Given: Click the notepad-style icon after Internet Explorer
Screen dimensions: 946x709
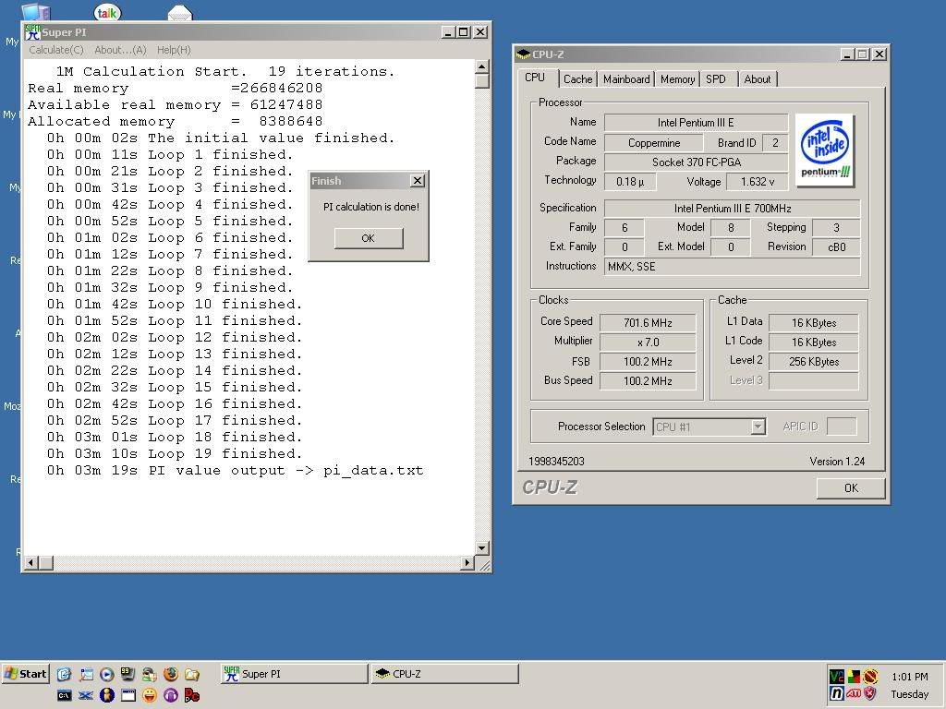Looking at the screenshot, I should 86,674.
